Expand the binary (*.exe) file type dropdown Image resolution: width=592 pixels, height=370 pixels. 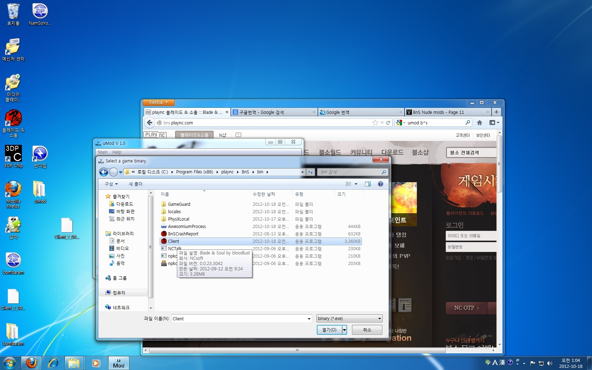[x=380, y=319]
